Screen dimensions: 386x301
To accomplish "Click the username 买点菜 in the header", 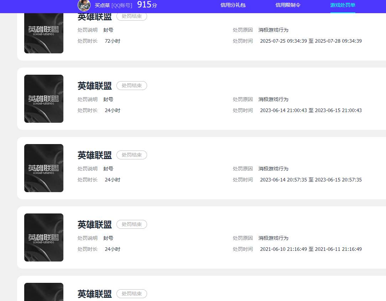I will [102, 5].
